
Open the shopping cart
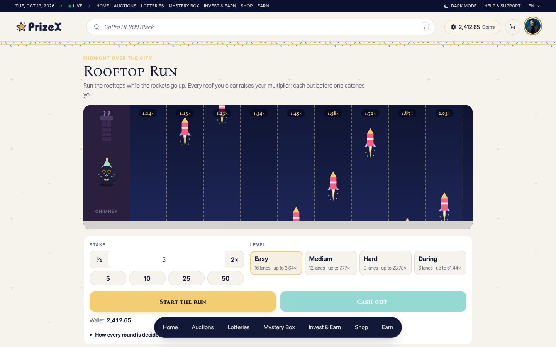click(513, 27)
